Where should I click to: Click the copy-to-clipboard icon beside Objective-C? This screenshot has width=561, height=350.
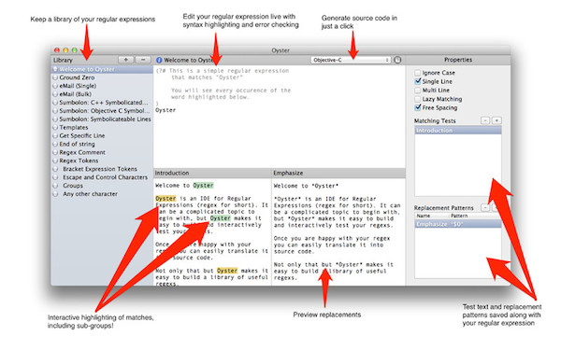coord(397,60)
